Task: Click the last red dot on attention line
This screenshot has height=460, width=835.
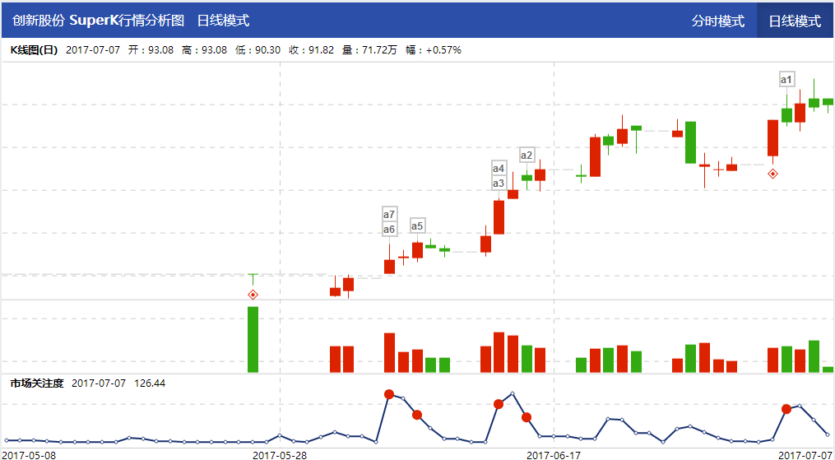Action: point(786,409)
